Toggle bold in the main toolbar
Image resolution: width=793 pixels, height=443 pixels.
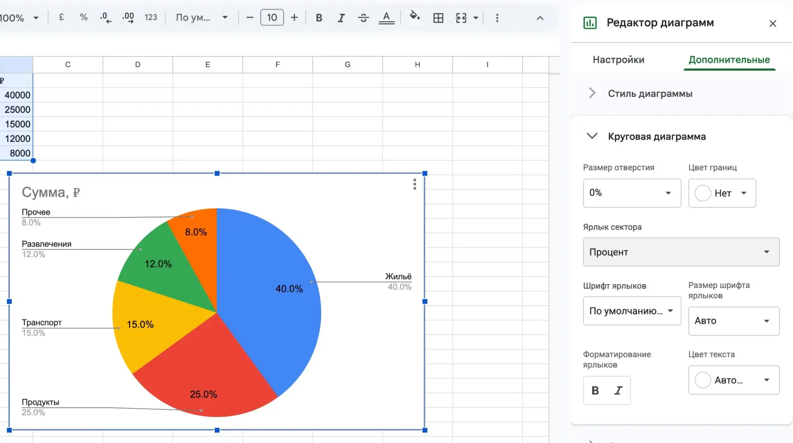tap(319, 18)
